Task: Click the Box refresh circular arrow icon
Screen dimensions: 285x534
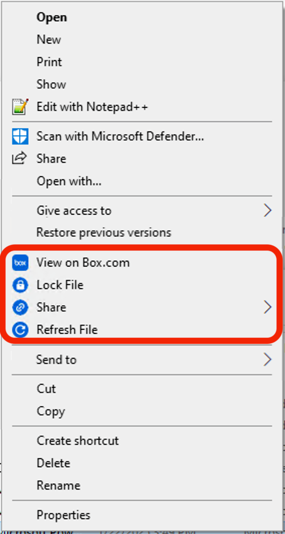Action: tap(20, 330)
